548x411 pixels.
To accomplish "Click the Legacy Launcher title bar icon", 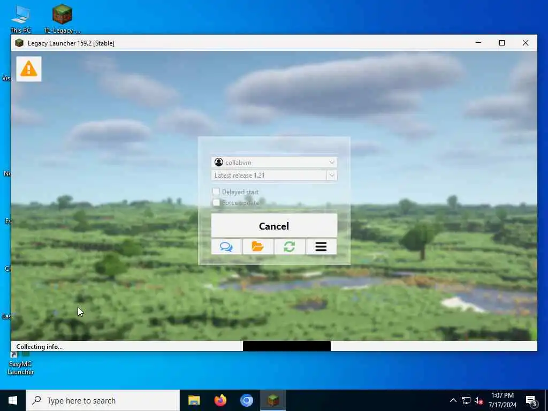I will click(19, 43).
